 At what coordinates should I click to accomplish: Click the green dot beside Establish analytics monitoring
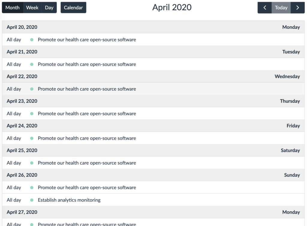[x=31, y=200]
